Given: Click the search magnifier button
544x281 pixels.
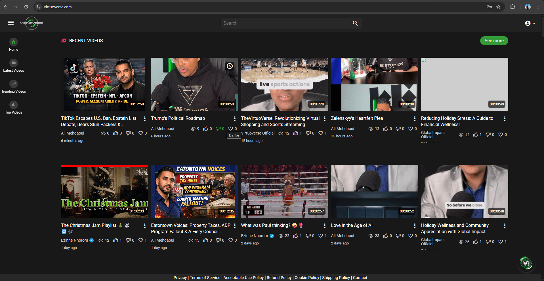Looking at the screenshot, I should (x=355, y=23).
